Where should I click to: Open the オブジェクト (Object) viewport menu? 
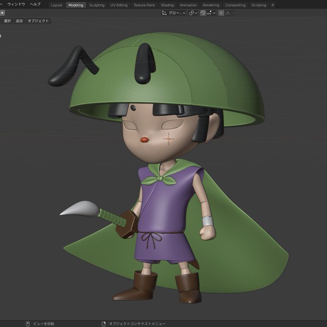coord(38,21)
